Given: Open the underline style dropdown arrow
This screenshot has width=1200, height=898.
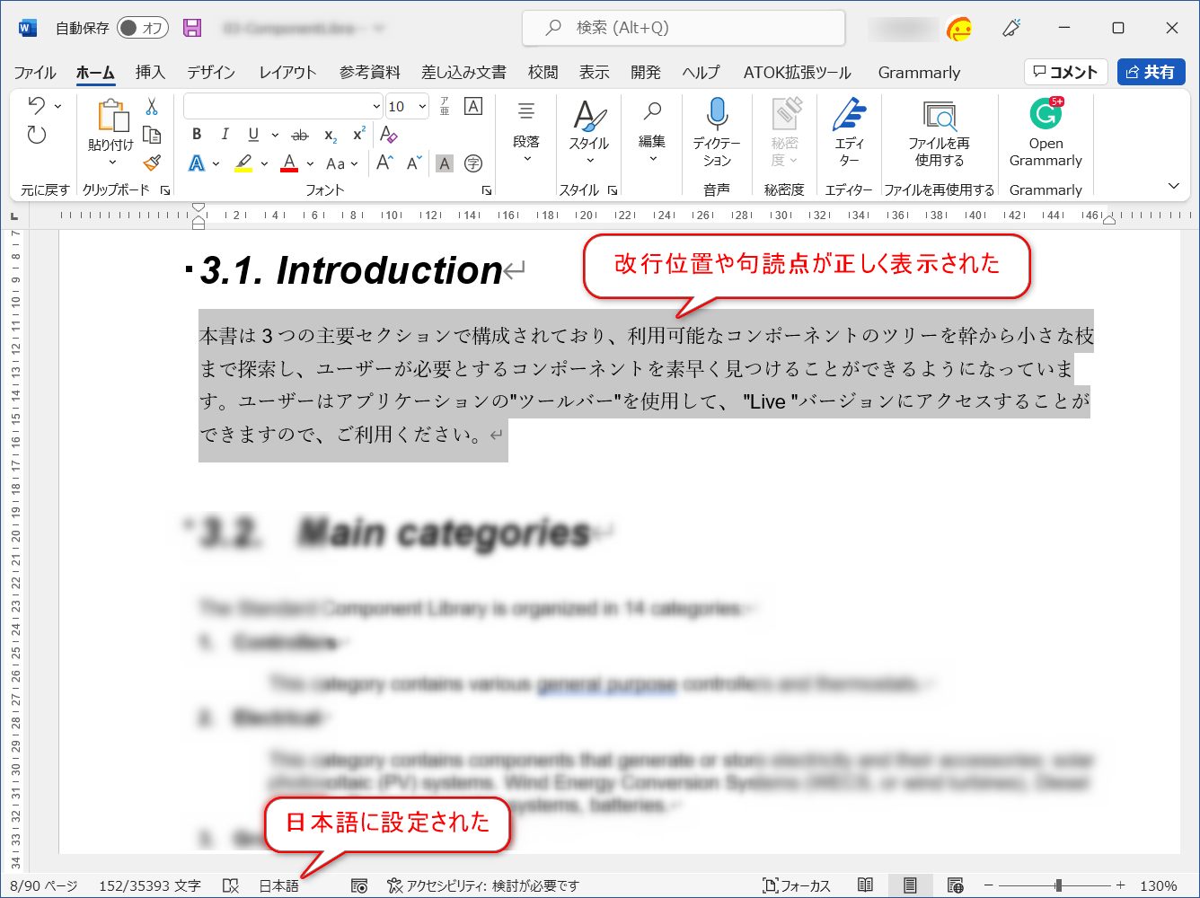Looking at the screenshot, I should 274,136.
